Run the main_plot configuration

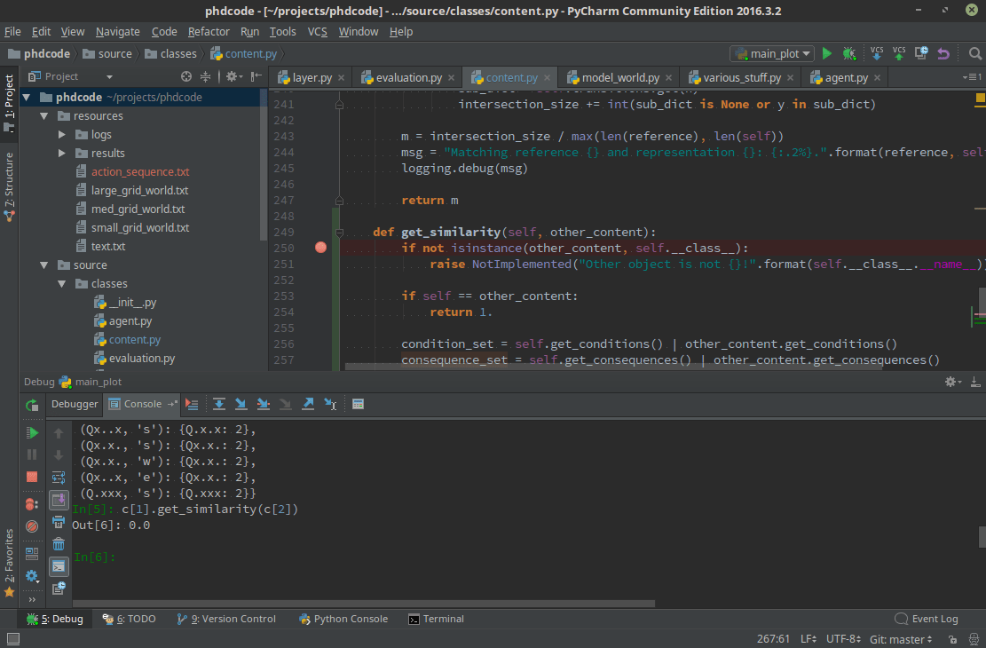[826, 53]
